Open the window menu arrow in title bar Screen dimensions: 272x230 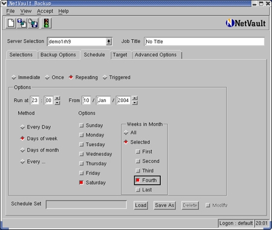pyautogui.click(x=4, y=3)
